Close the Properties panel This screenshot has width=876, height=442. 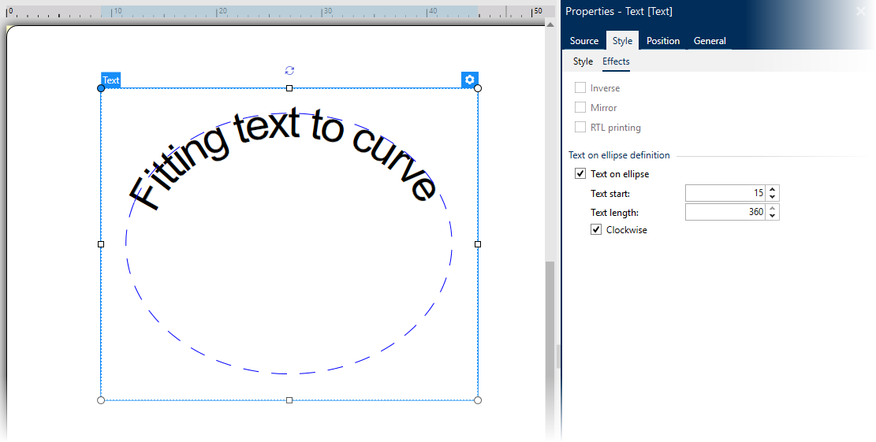[x=861, y=11]
